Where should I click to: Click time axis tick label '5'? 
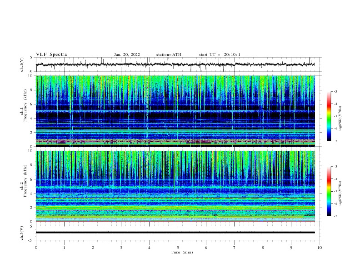(x=178, y=248)
